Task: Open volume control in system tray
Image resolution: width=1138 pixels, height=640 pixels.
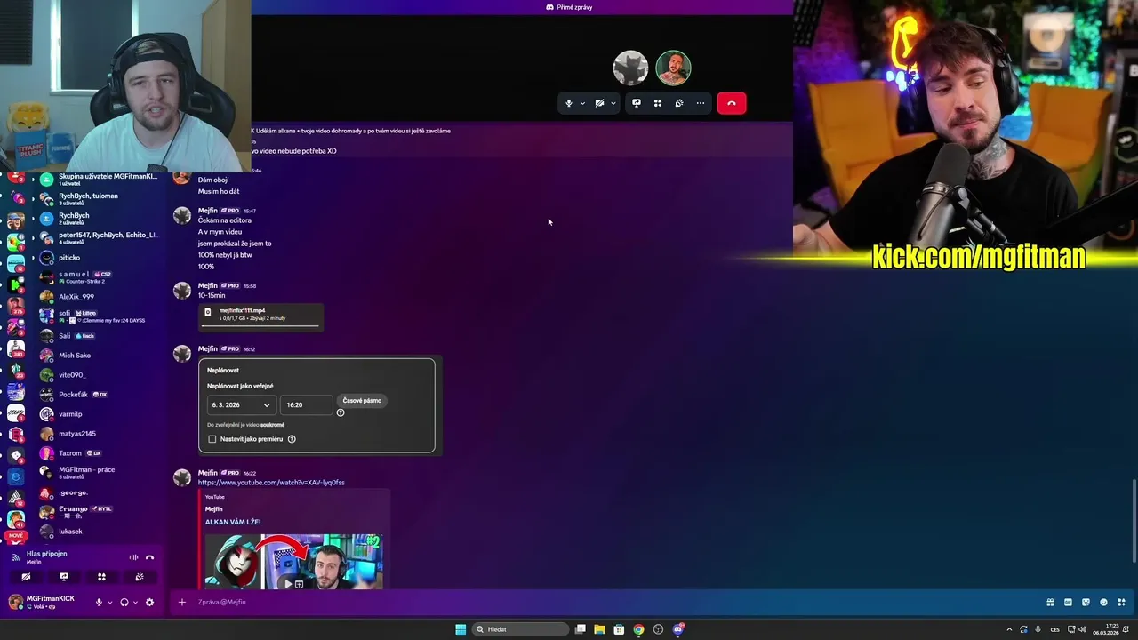Action: 1082,629
